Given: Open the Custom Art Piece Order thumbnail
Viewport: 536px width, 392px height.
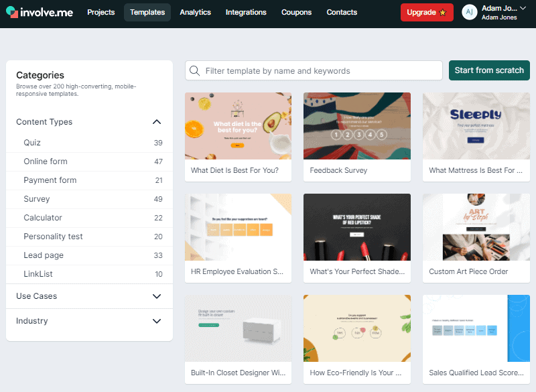Looking at the screenshot, I should [476, 227].
